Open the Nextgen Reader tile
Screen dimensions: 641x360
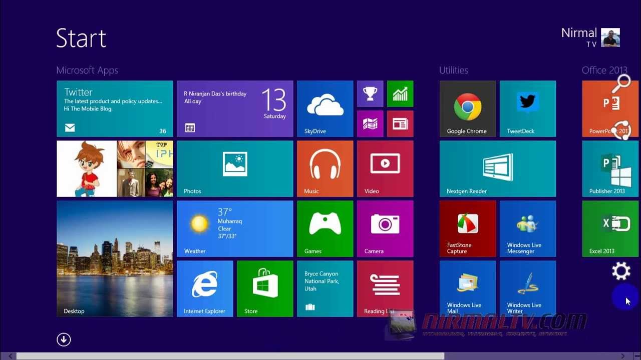tap(498, 168)
